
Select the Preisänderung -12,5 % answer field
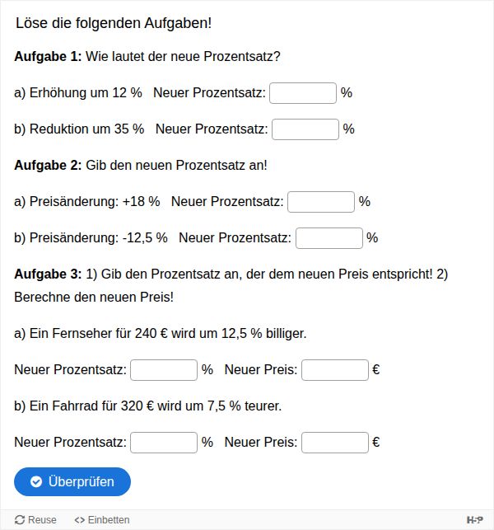pos(329,238)
